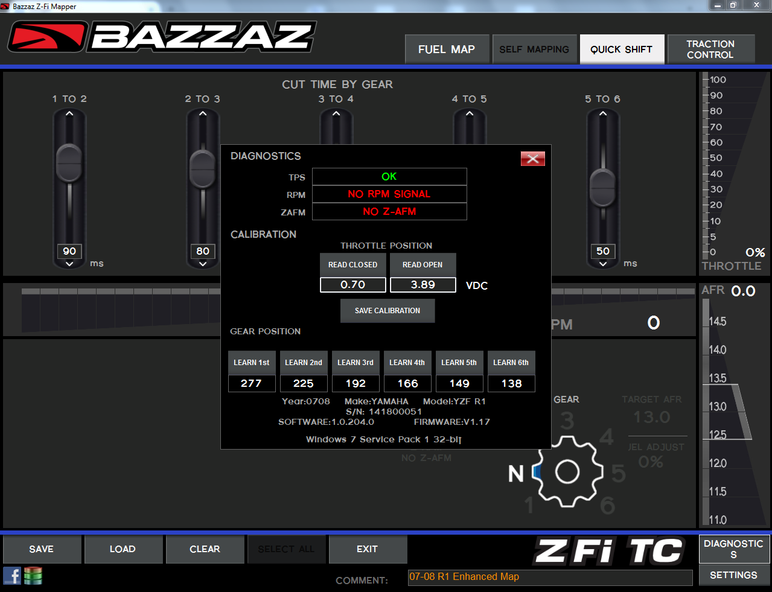Close the Diagnostics dialog with red X
Image resolution: width=772 pixels, height=592 pixels.
coord(532,158)
